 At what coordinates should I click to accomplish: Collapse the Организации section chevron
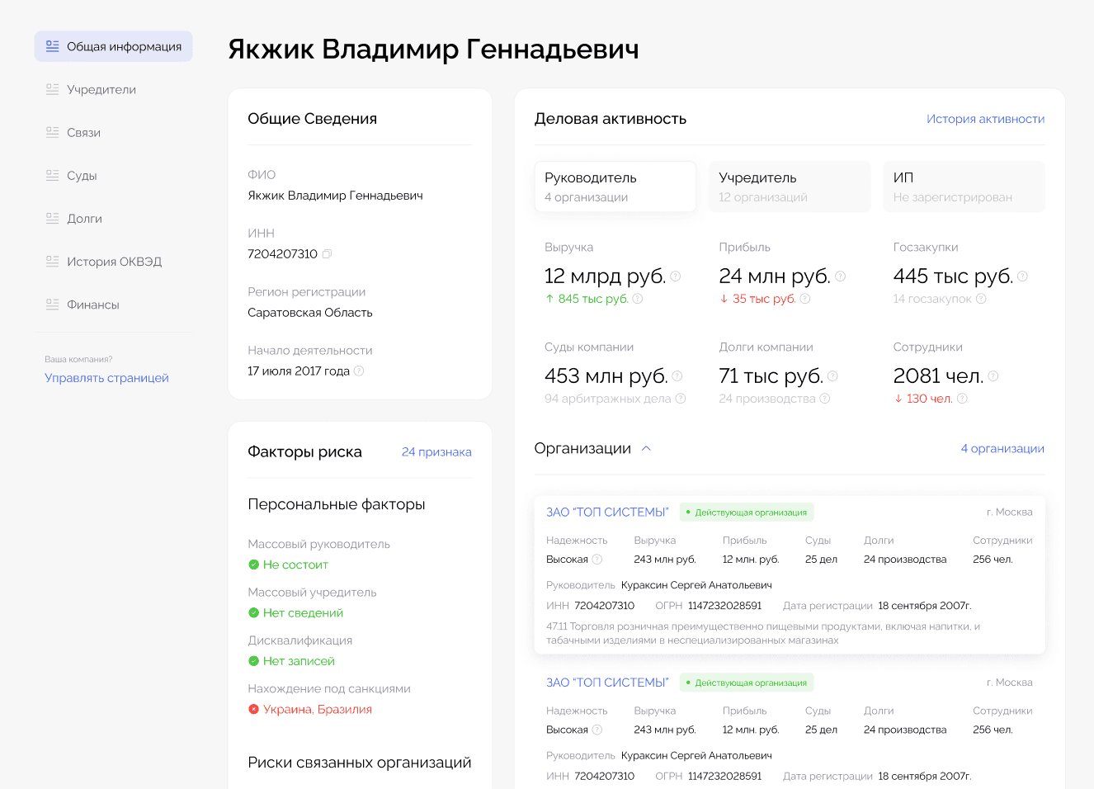[647, 448]
